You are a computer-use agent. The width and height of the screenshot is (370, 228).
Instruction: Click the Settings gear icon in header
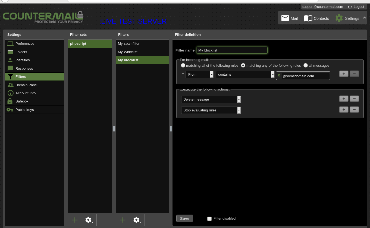[x=339, y=18]
